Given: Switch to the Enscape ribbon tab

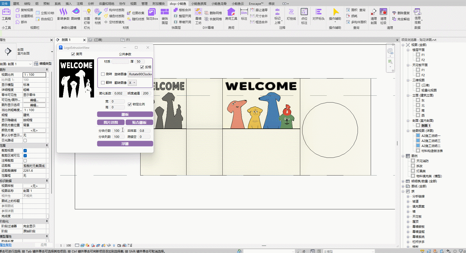Looking at the screenshot, I should coord(256,4).
